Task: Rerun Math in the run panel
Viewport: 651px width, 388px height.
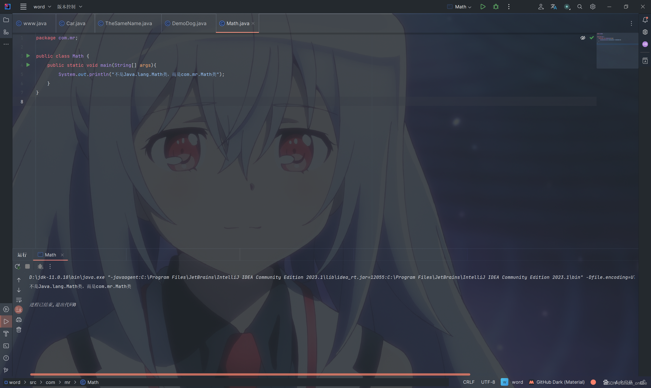Action: pyautogui.click(x=18, y=266)
